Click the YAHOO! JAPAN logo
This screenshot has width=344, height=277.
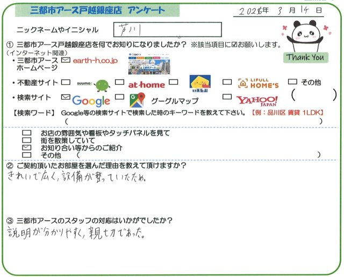coord(257,101)
